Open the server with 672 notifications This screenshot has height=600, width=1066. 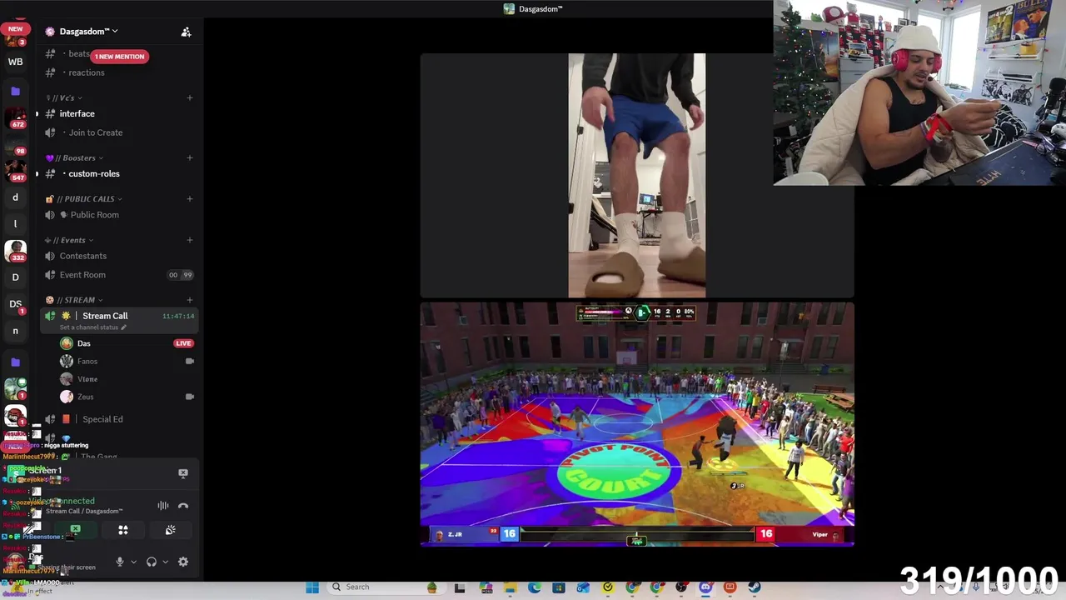15,118
